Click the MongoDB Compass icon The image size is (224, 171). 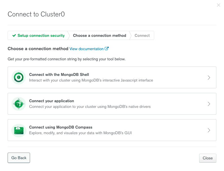(x=19, y=130)
